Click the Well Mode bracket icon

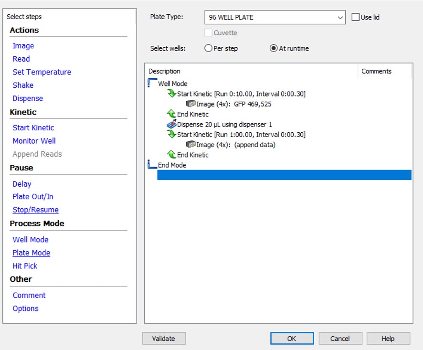click(152, 84)
